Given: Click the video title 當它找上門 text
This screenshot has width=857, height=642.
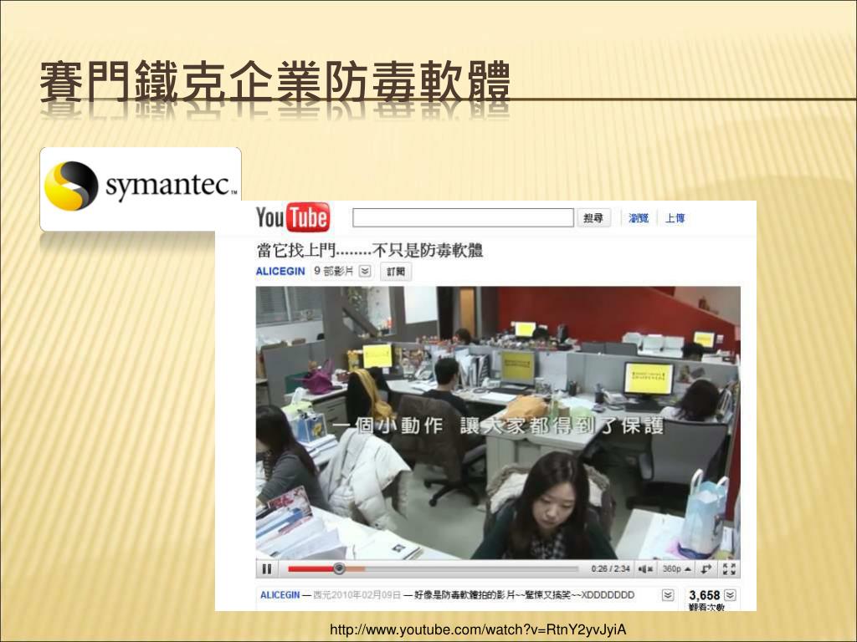Looking at the screenshot, I should (369, 251).
